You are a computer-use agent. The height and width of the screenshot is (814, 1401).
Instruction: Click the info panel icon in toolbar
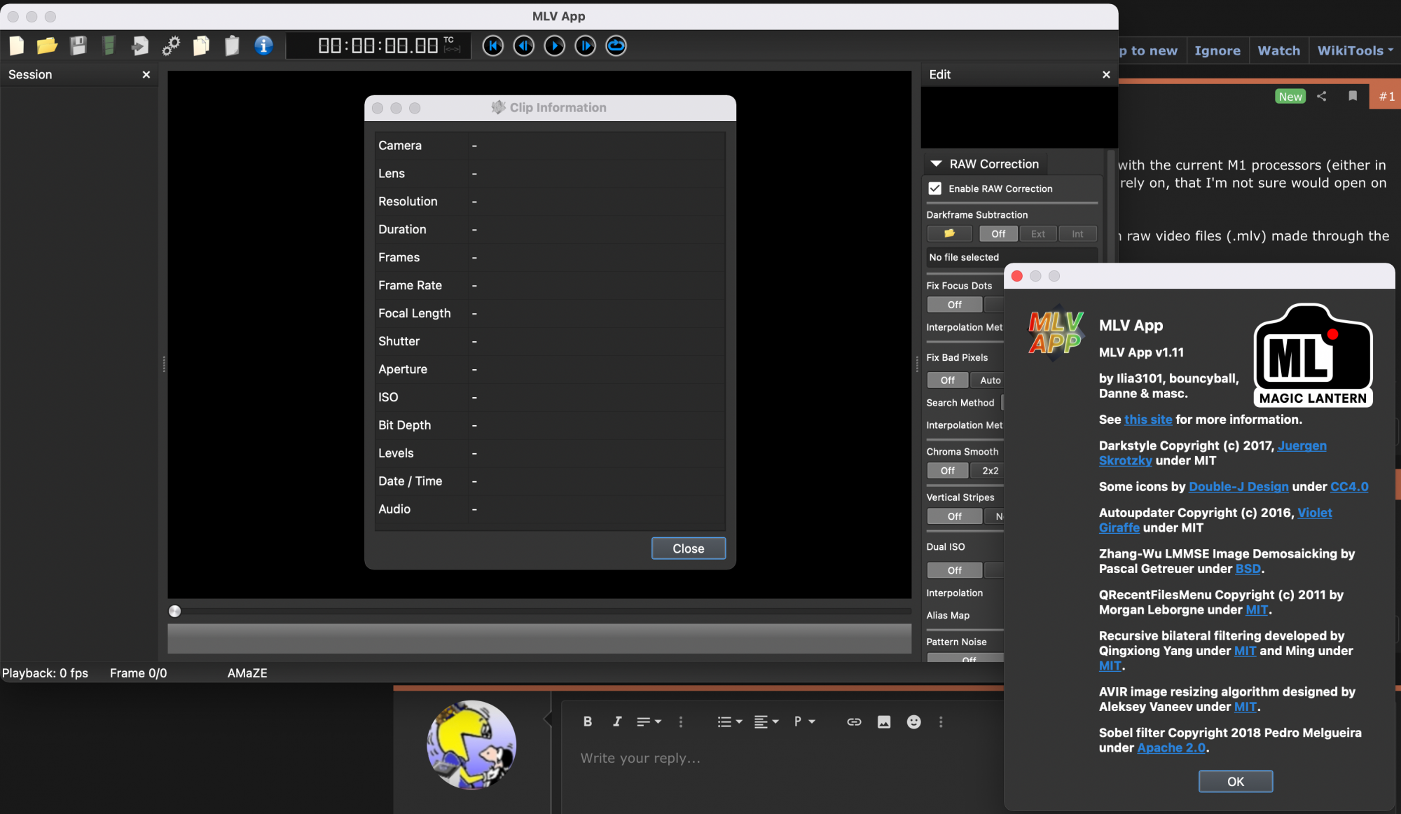coord(263,45)
